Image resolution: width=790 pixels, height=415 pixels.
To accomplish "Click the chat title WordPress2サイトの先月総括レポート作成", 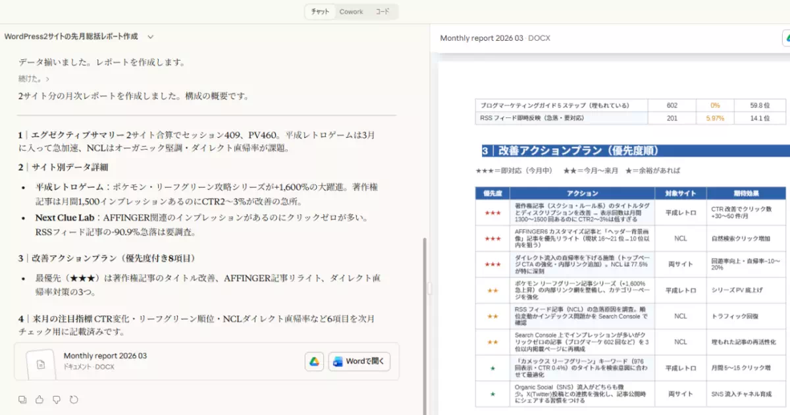I will point(71,37).
